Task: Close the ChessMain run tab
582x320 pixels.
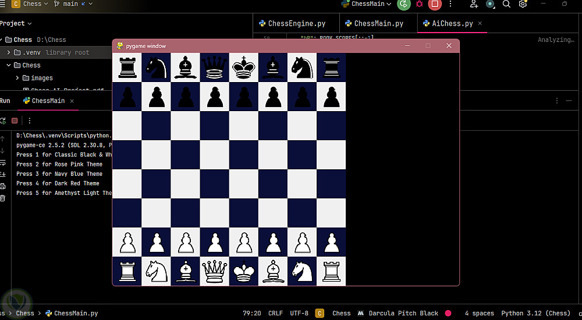Action: click(72, 101)
